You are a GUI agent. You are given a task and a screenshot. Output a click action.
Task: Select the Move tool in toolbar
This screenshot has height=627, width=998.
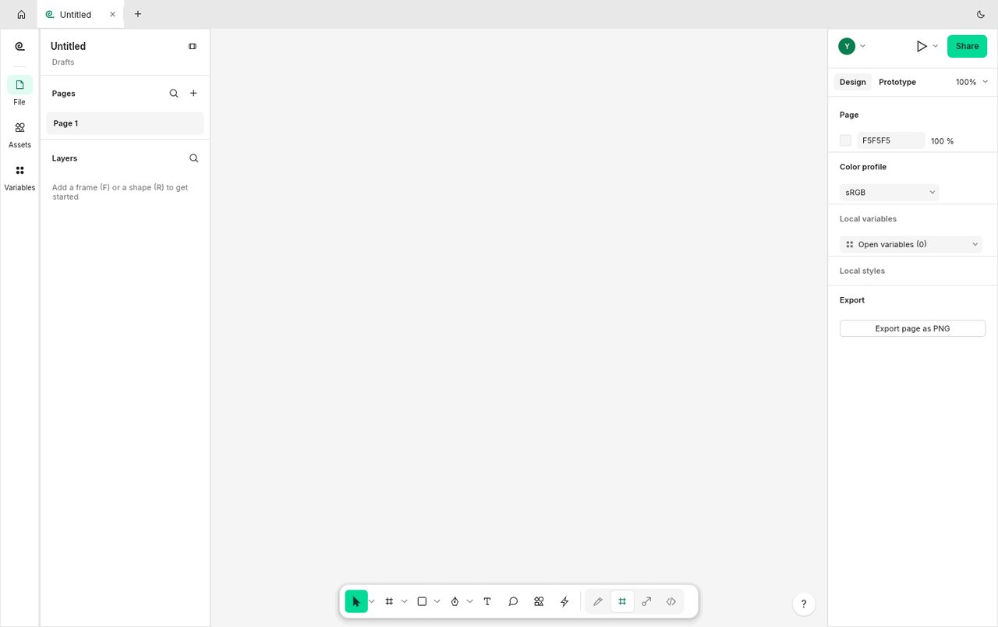(x=356, y=601)
